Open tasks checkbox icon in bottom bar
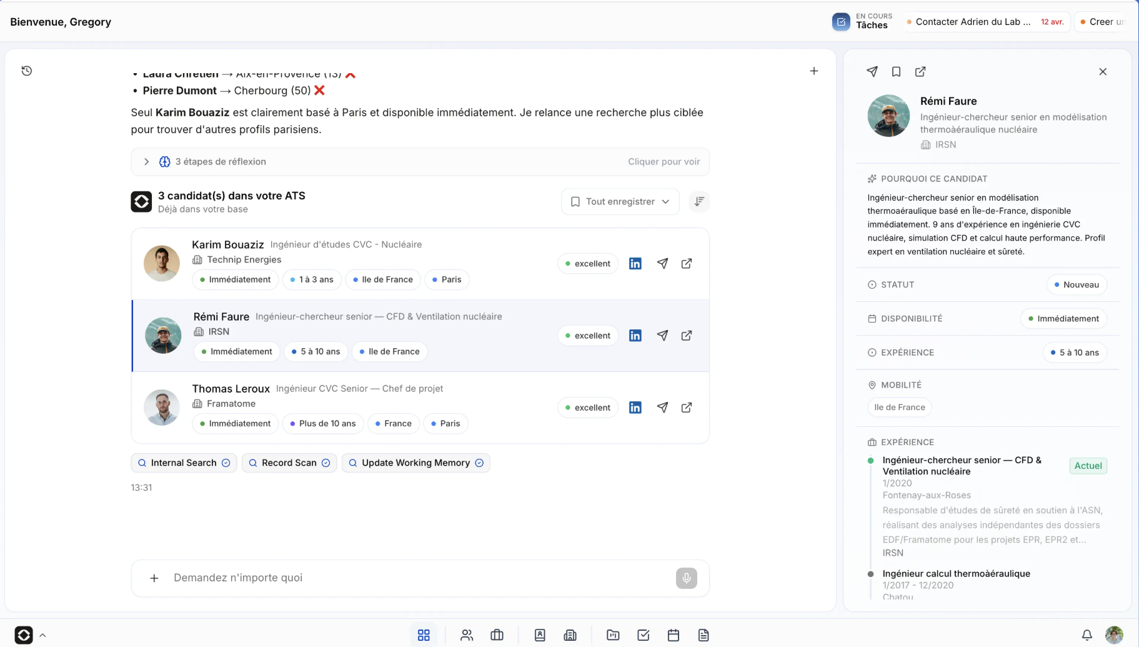Viewport: 1139px width, 647px height. [x=643, y=635]
